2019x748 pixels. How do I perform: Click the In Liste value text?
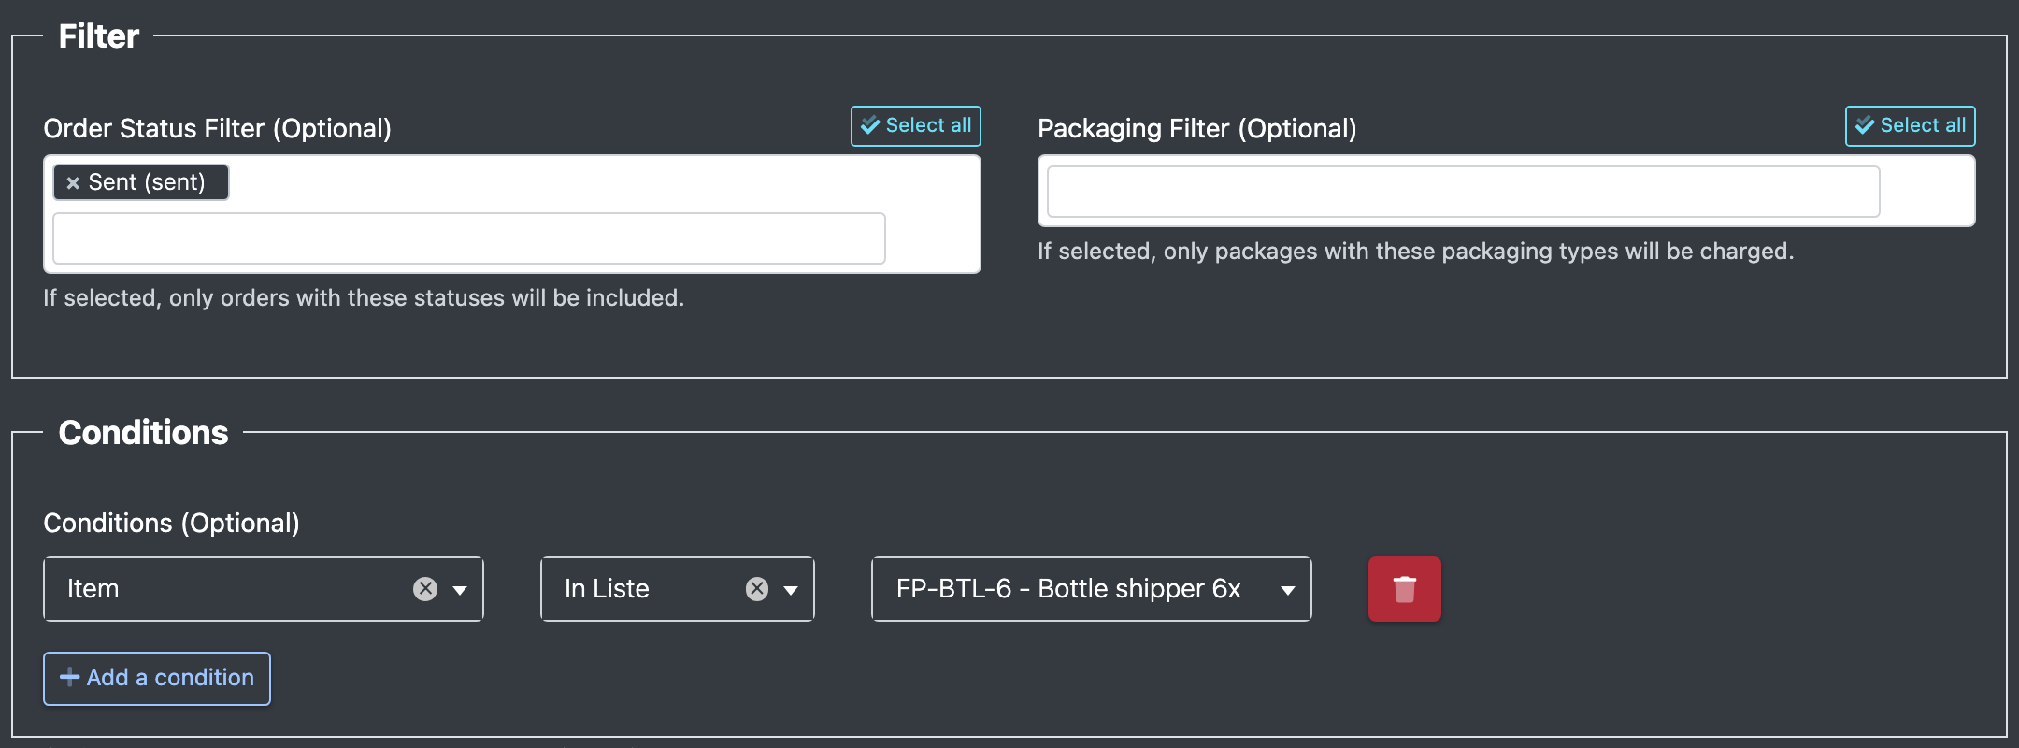coord(607,589)
